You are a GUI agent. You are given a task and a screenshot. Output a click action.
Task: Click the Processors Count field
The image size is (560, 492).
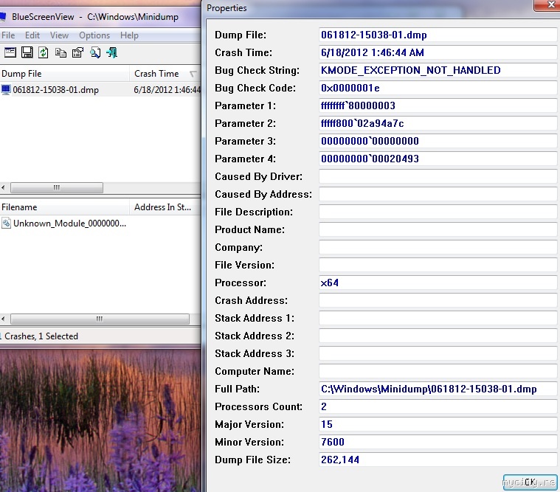438,406
